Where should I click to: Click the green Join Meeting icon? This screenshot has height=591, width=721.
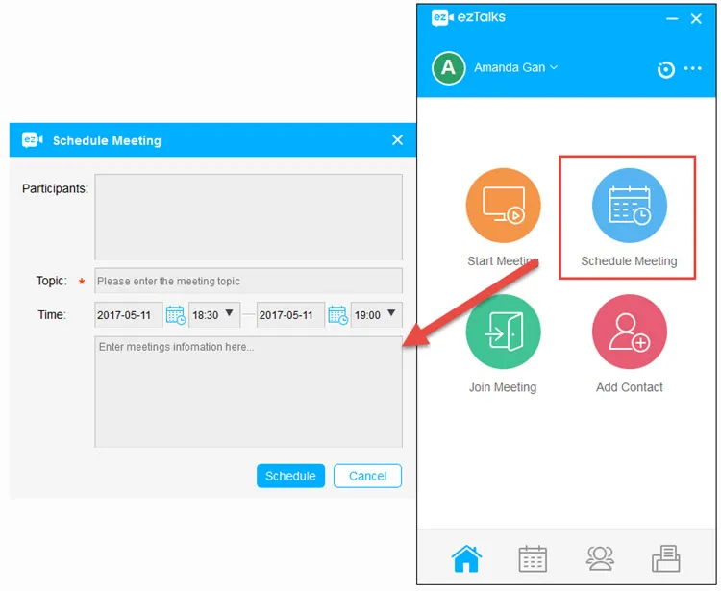pyautogui.click(x=503, y=332)
